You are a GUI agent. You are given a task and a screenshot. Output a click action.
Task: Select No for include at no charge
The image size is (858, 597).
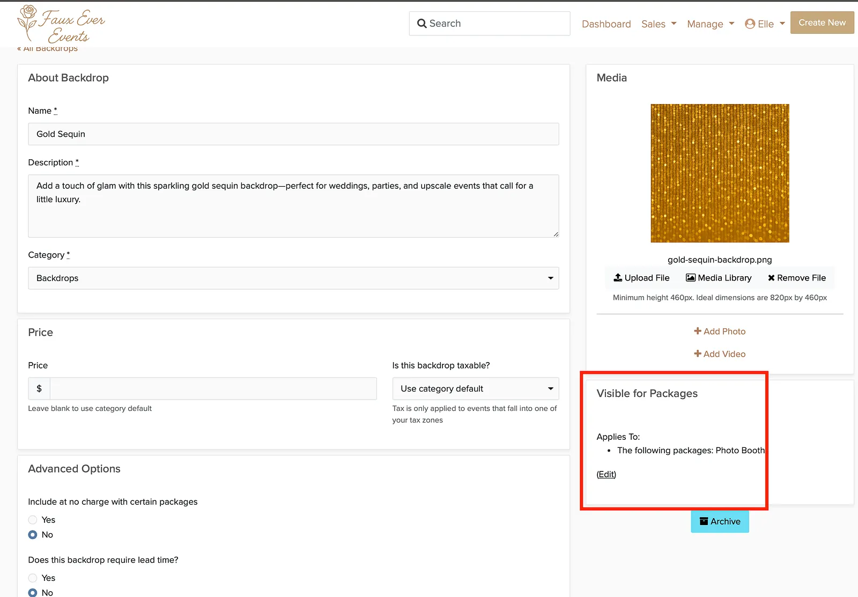(33, 535)
